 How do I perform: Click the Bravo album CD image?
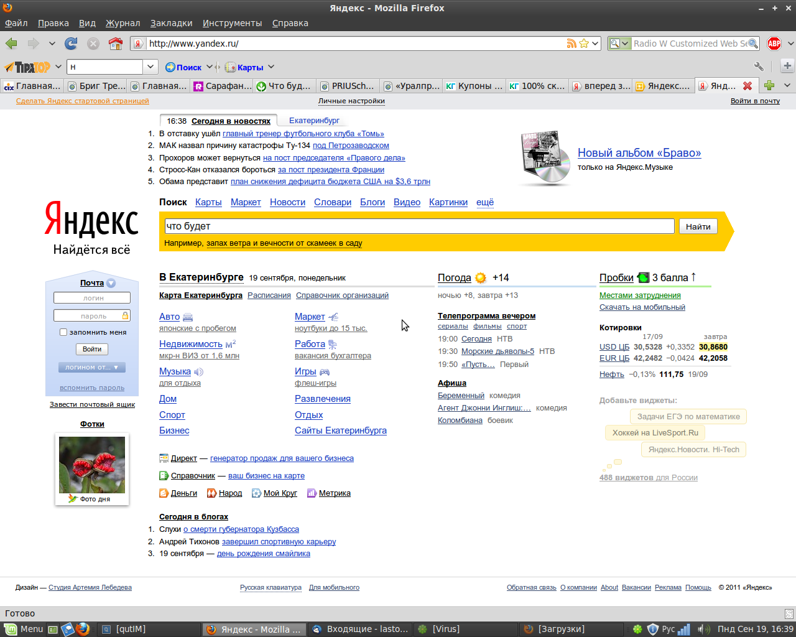[545, 158]
